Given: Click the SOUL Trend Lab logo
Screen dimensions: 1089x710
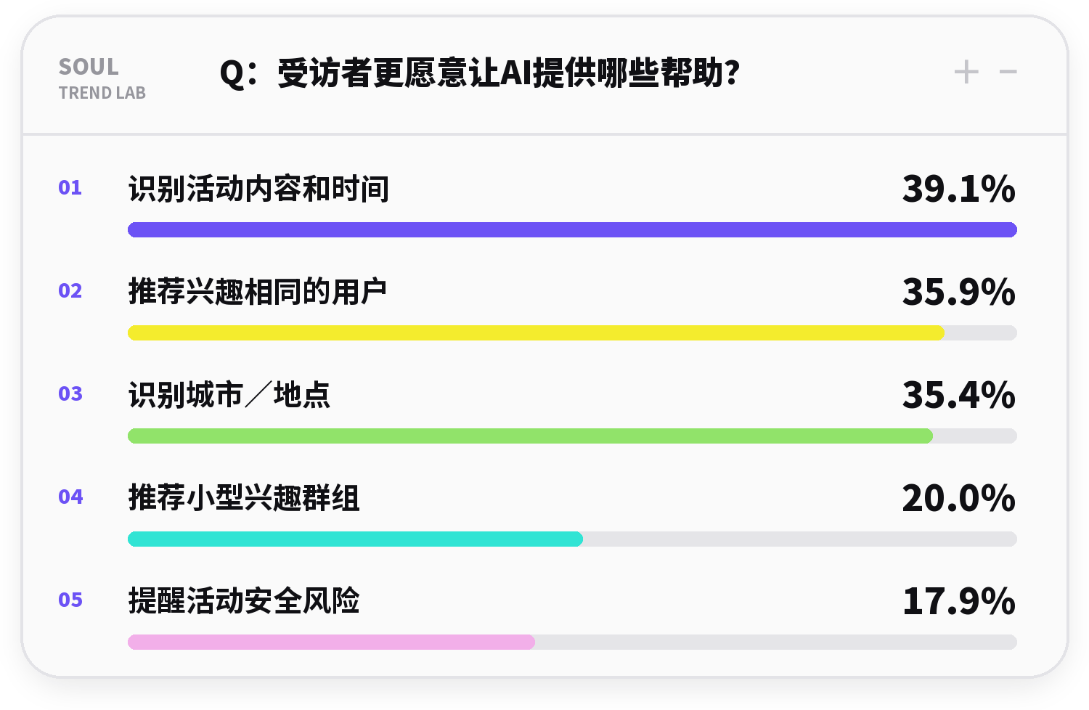Looking at the screenshot, I should [x=102, y=78].
